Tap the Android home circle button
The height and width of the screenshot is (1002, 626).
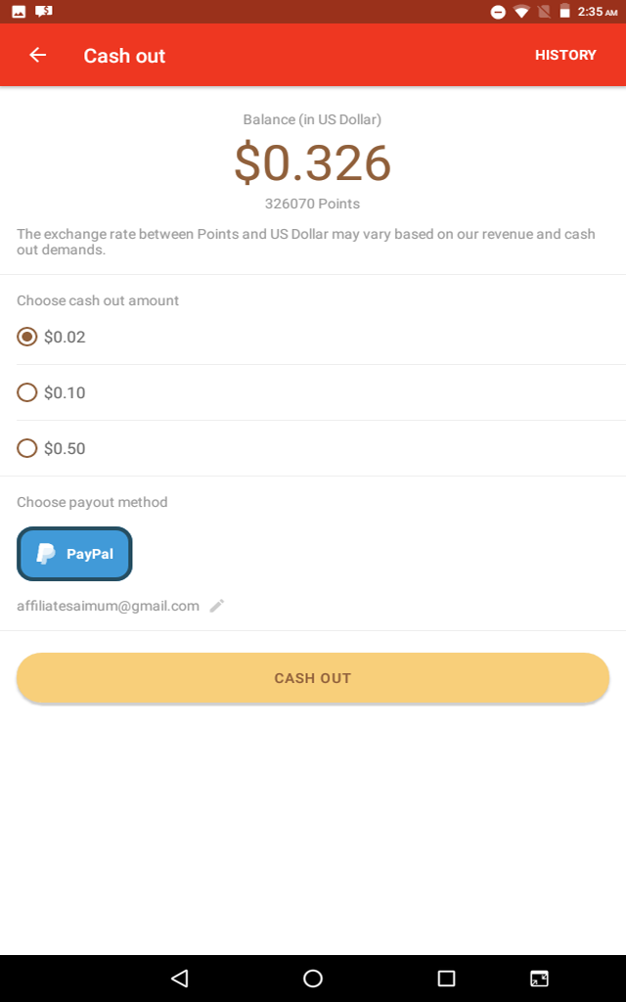313,978
